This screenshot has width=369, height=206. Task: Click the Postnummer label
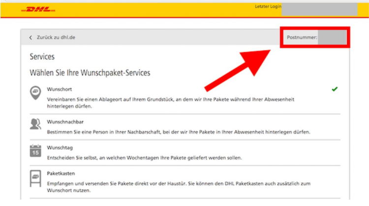(302, 37)
